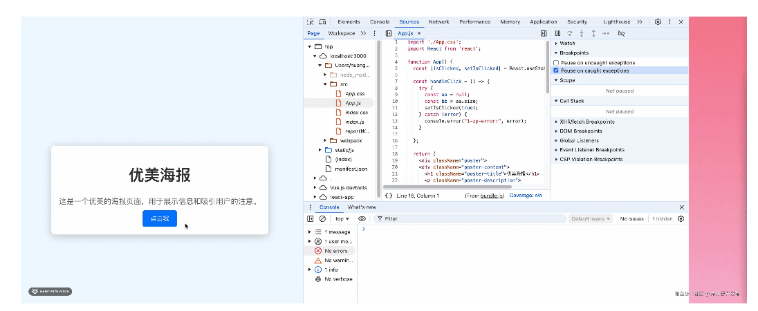758x311 pixels.
Task: Clear the console icon
Action: (322, 219)
